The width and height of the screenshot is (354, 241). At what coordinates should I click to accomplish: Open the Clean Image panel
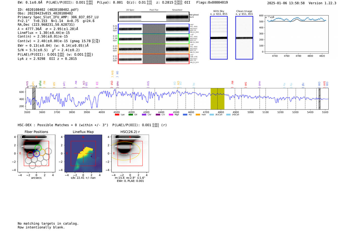pyautogui.click(x=244, y=38)
